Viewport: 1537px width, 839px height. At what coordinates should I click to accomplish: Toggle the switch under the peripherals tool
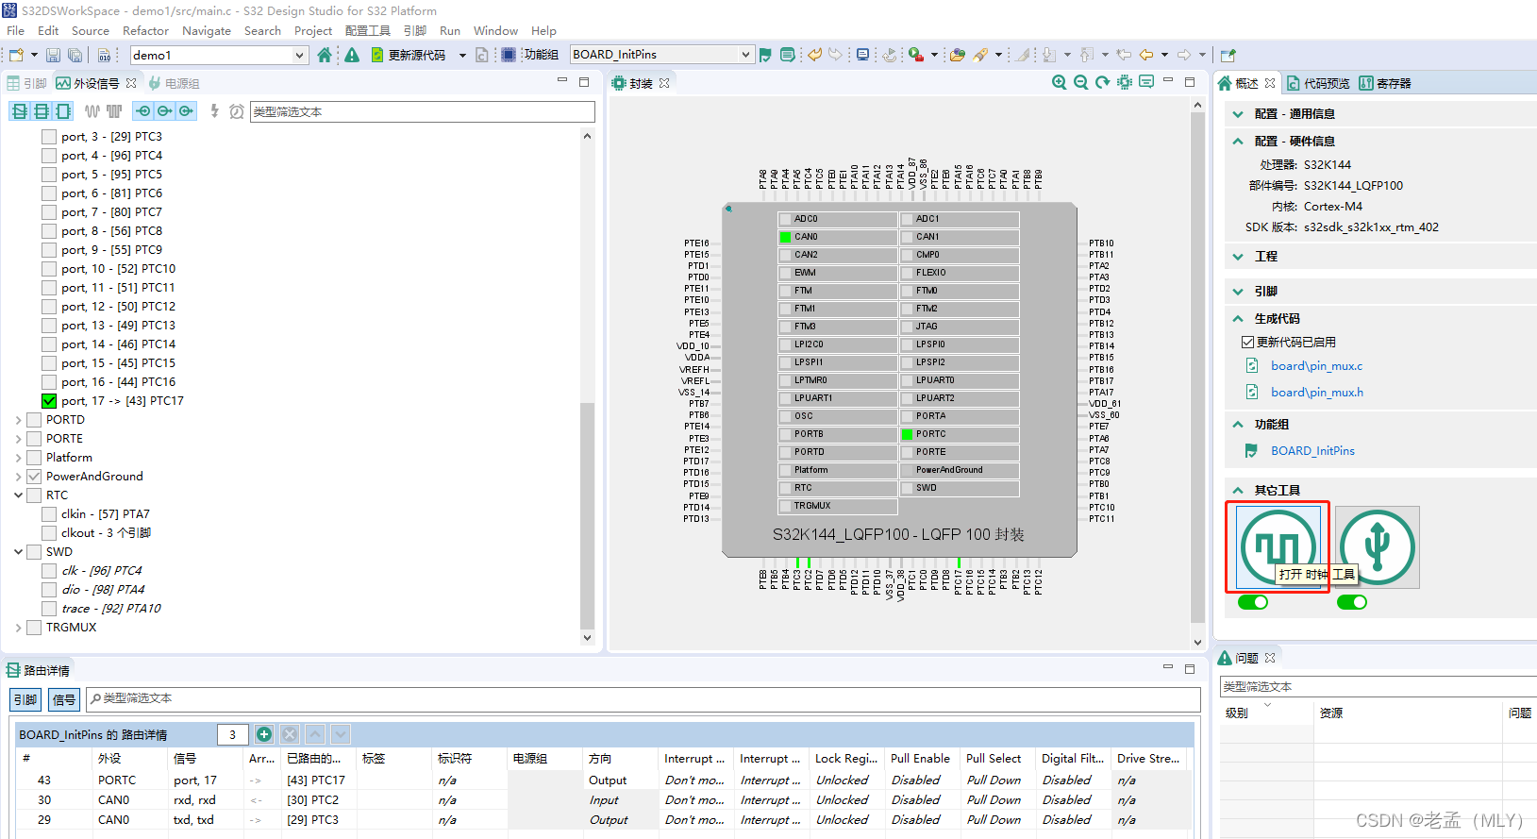(x=1352, y=602)
